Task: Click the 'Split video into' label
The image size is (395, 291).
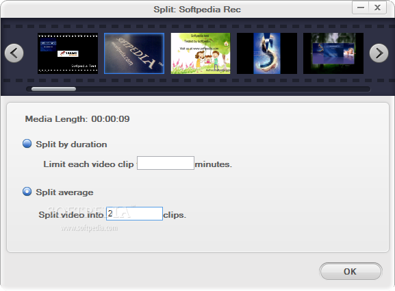Action: coord(71,215)
